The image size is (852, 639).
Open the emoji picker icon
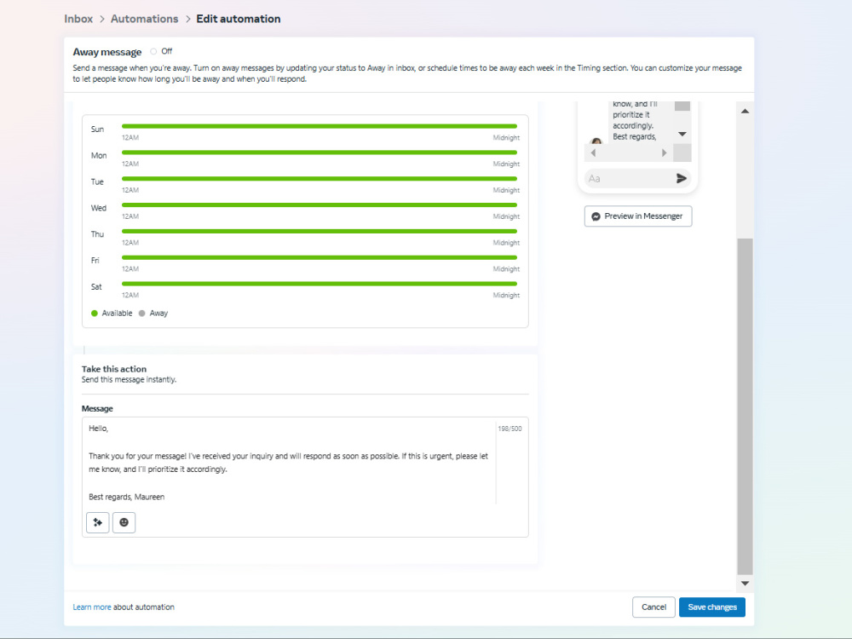pos(124,522)
